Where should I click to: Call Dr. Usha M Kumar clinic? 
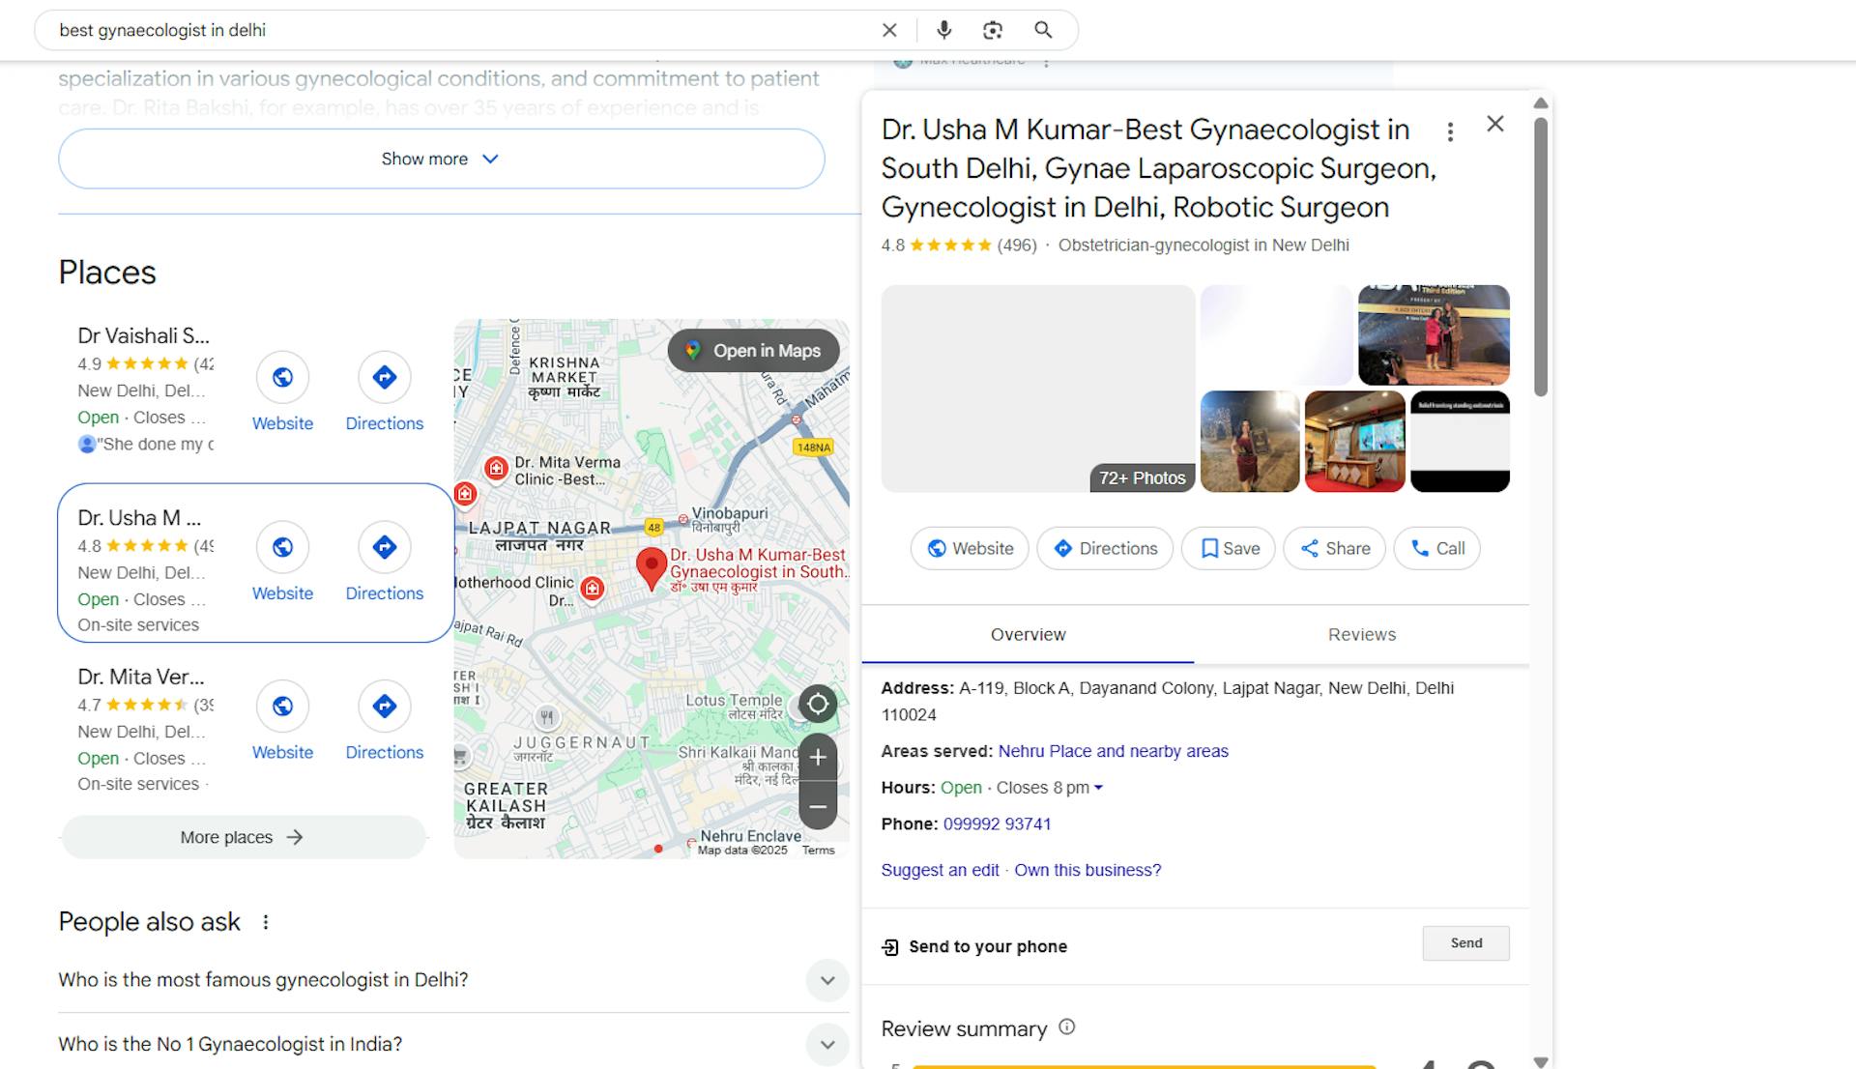(x=1436, y=548)
